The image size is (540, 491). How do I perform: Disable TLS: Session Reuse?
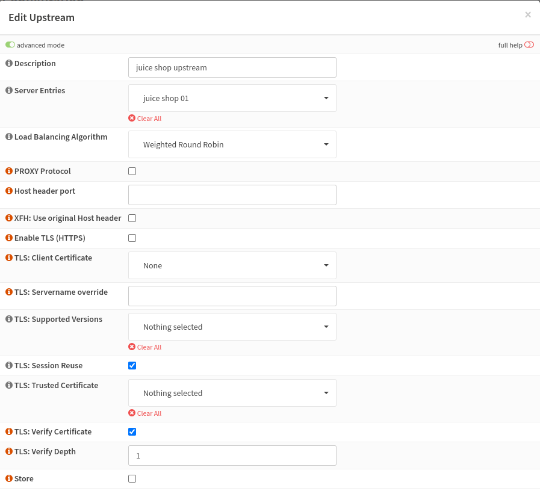tap(132, 365)
